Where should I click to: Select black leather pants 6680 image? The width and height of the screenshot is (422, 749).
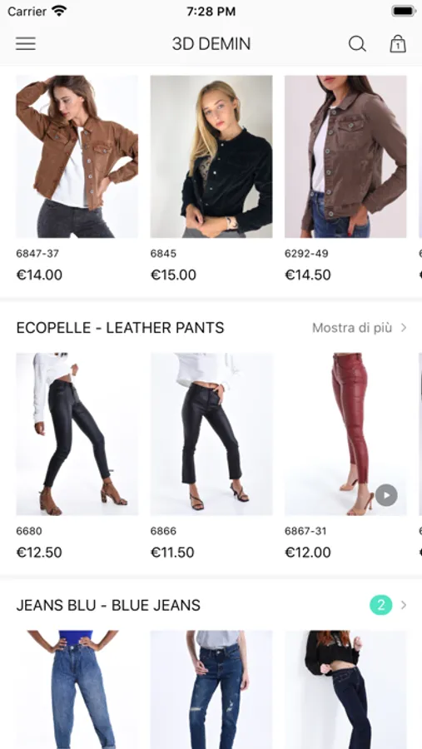point(77,434)
